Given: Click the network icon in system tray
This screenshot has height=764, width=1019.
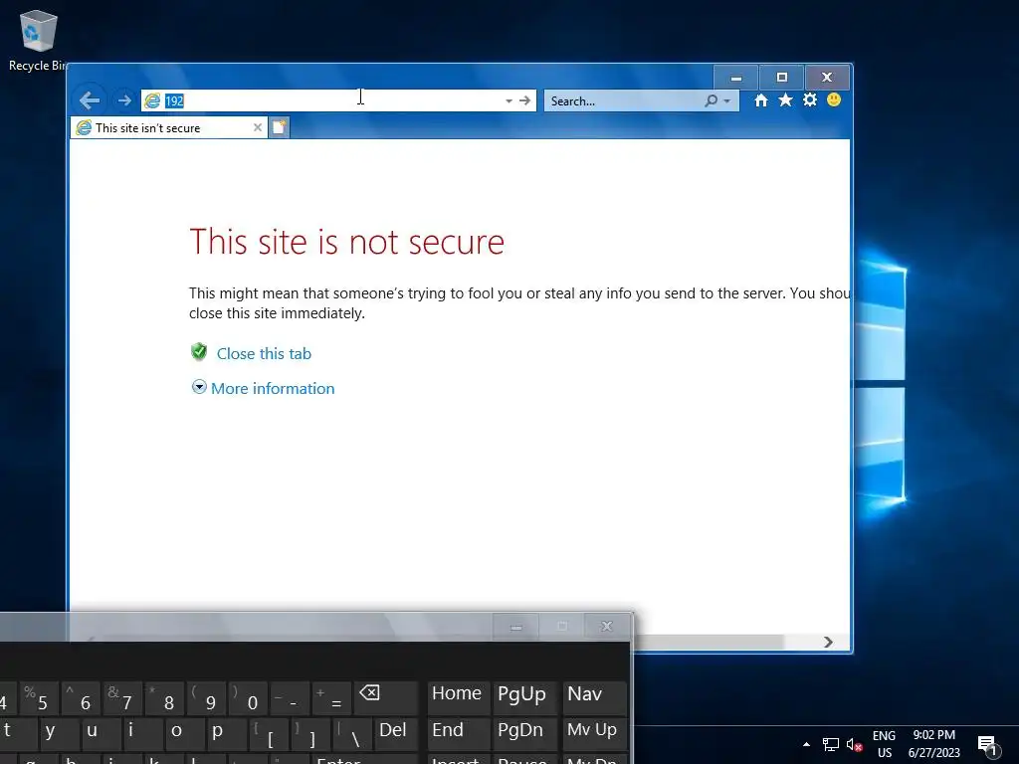Looking at the screenshot, I should tap(831, 744).
